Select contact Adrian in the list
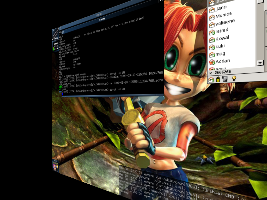Image resolution: width=267 pixels, height=200 pixels. coord(222,62)
